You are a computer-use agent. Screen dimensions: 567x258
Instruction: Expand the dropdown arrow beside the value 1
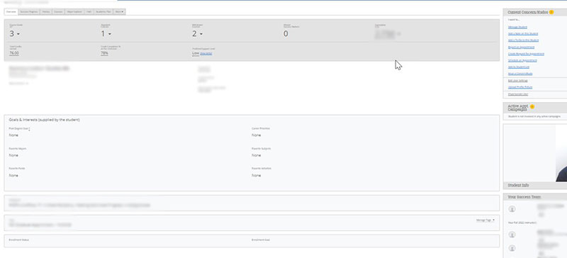[110, 34]
